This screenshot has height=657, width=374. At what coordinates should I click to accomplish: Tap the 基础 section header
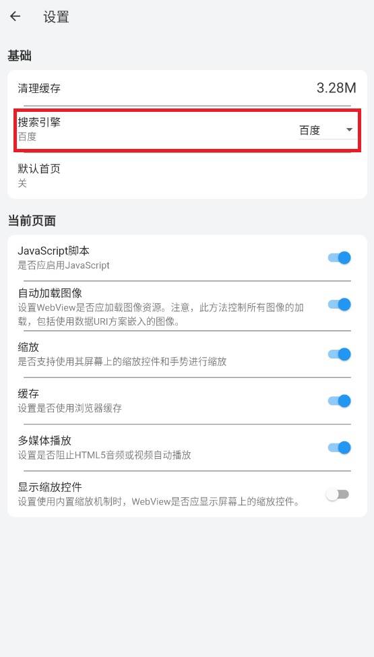20,55
